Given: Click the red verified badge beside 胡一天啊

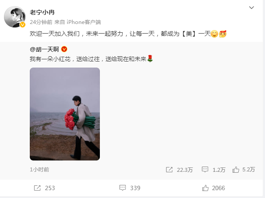Looking at the screenshot, I should [64, 49].
